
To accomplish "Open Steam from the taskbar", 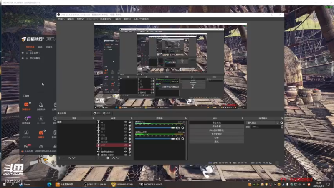I will pos(25,184).
